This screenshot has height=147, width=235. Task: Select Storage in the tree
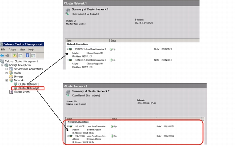pos(18,77)
